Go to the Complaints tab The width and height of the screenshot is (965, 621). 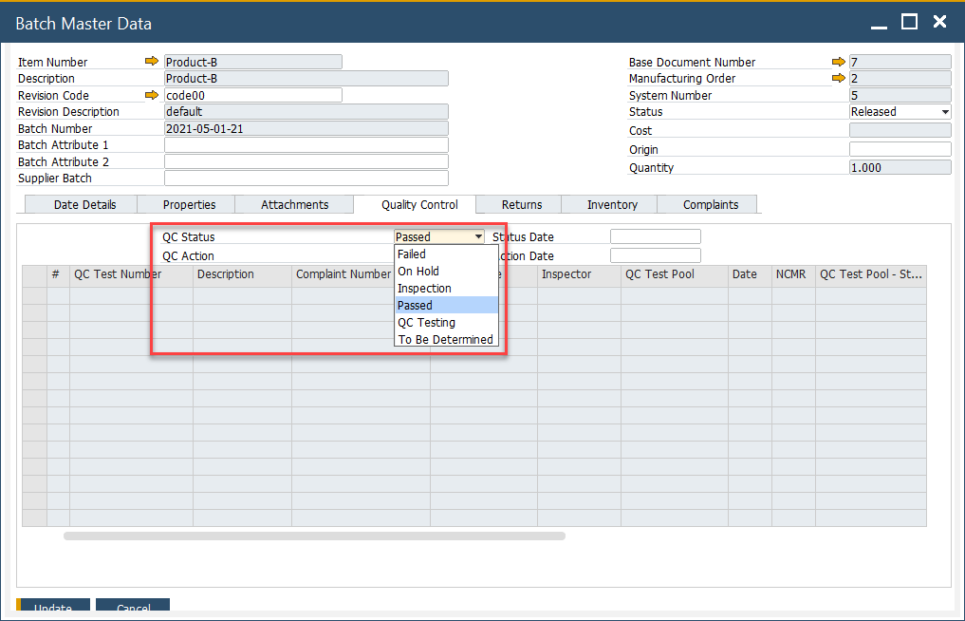[710, 205]
